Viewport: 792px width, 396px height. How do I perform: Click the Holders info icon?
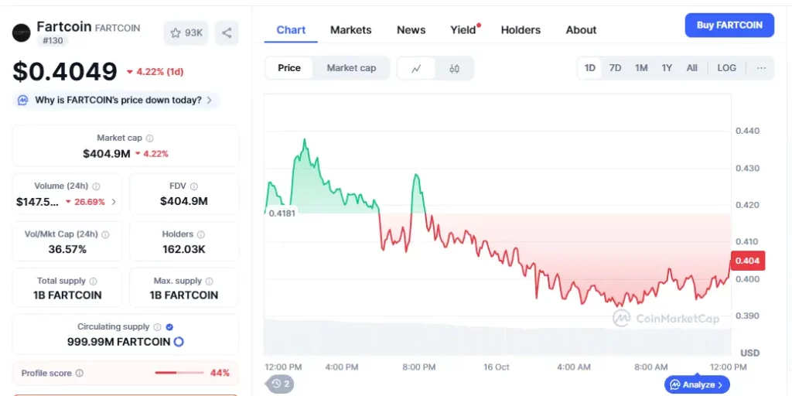coord(201,234)
